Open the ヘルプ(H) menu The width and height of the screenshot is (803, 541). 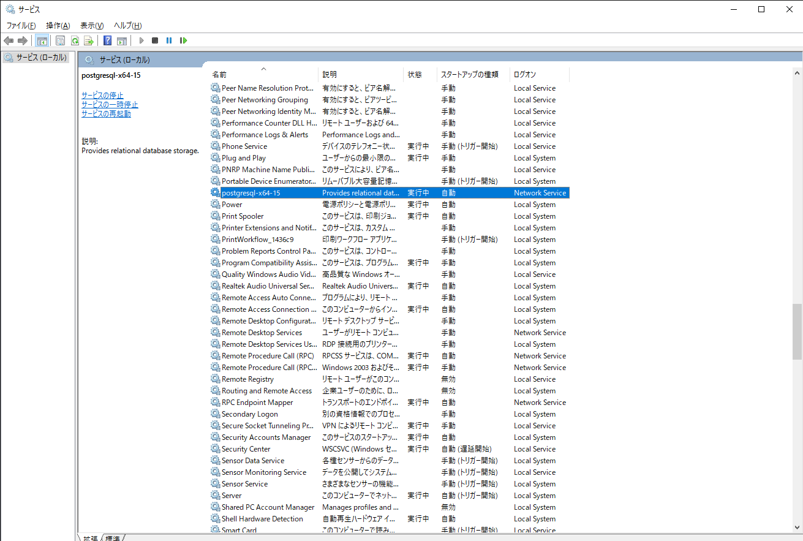(128, 26)
